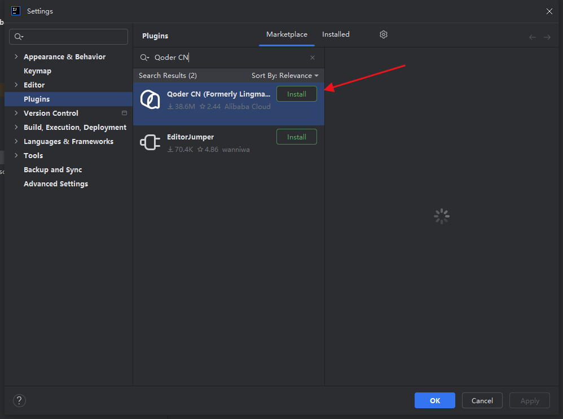Click the 38.6M downloads count
Image resolution: width=563 pixels, height=419 pixels.
pos(181,107)
